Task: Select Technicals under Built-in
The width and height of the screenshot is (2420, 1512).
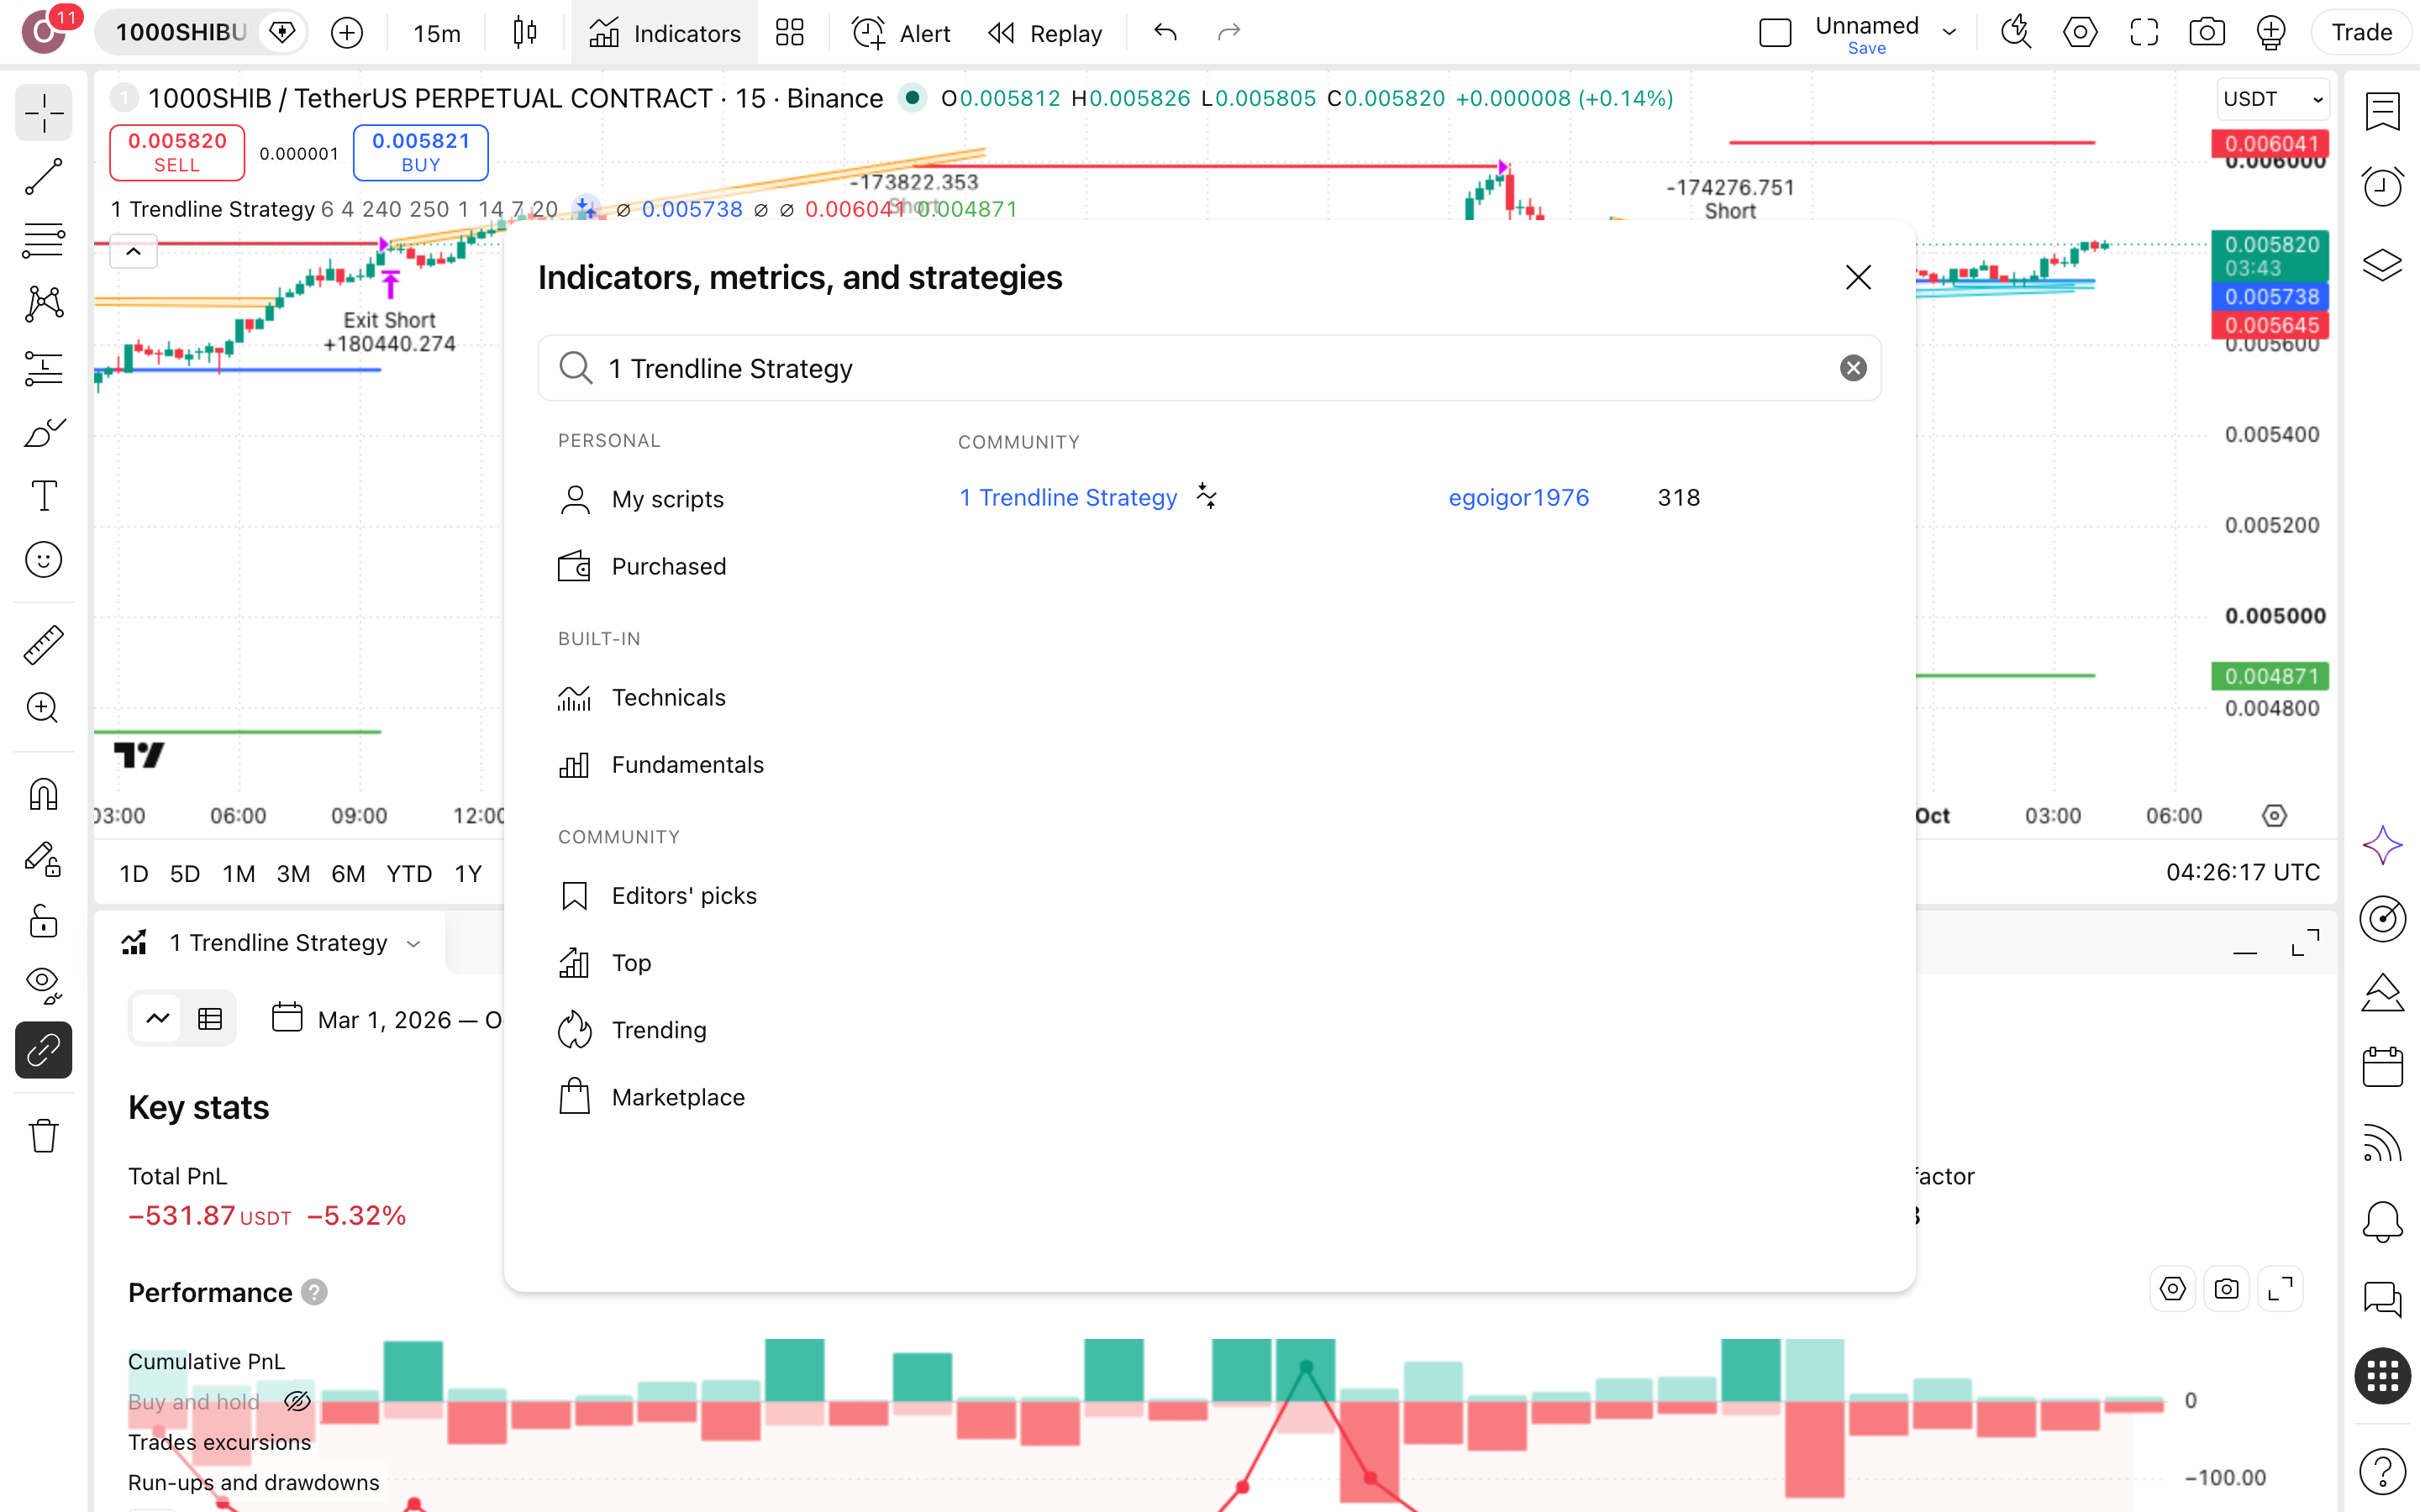Action: [642, 697]
